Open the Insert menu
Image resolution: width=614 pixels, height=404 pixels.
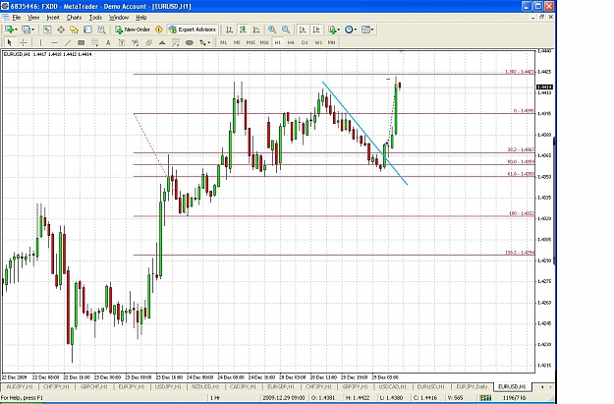point(53,18)
